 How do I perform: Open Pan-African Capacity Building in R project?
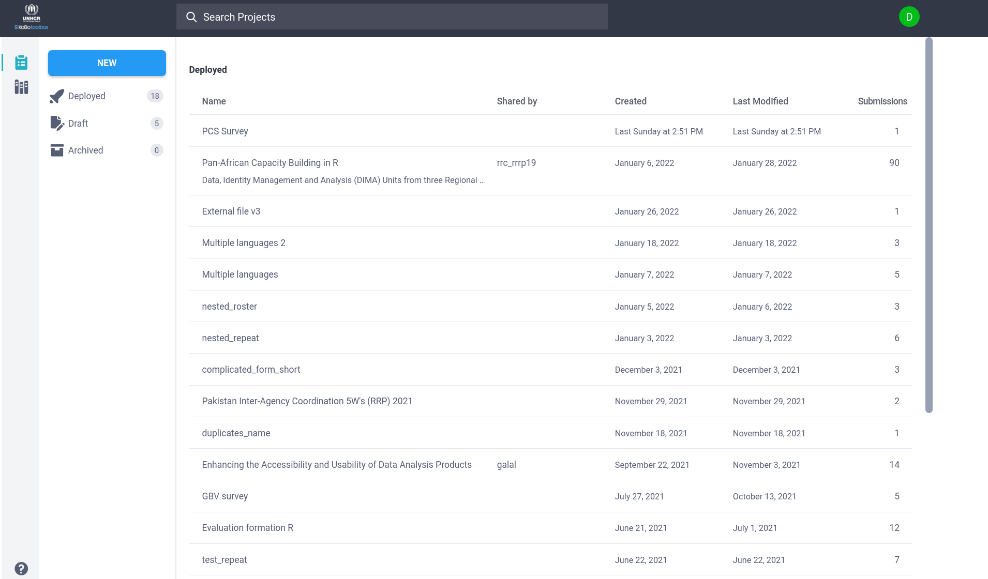point(270,163)
